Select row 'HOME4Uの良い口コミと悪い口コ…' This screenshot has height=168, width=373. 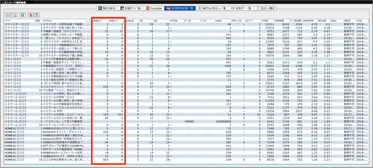pyautogui.click(x=186, y=128)
